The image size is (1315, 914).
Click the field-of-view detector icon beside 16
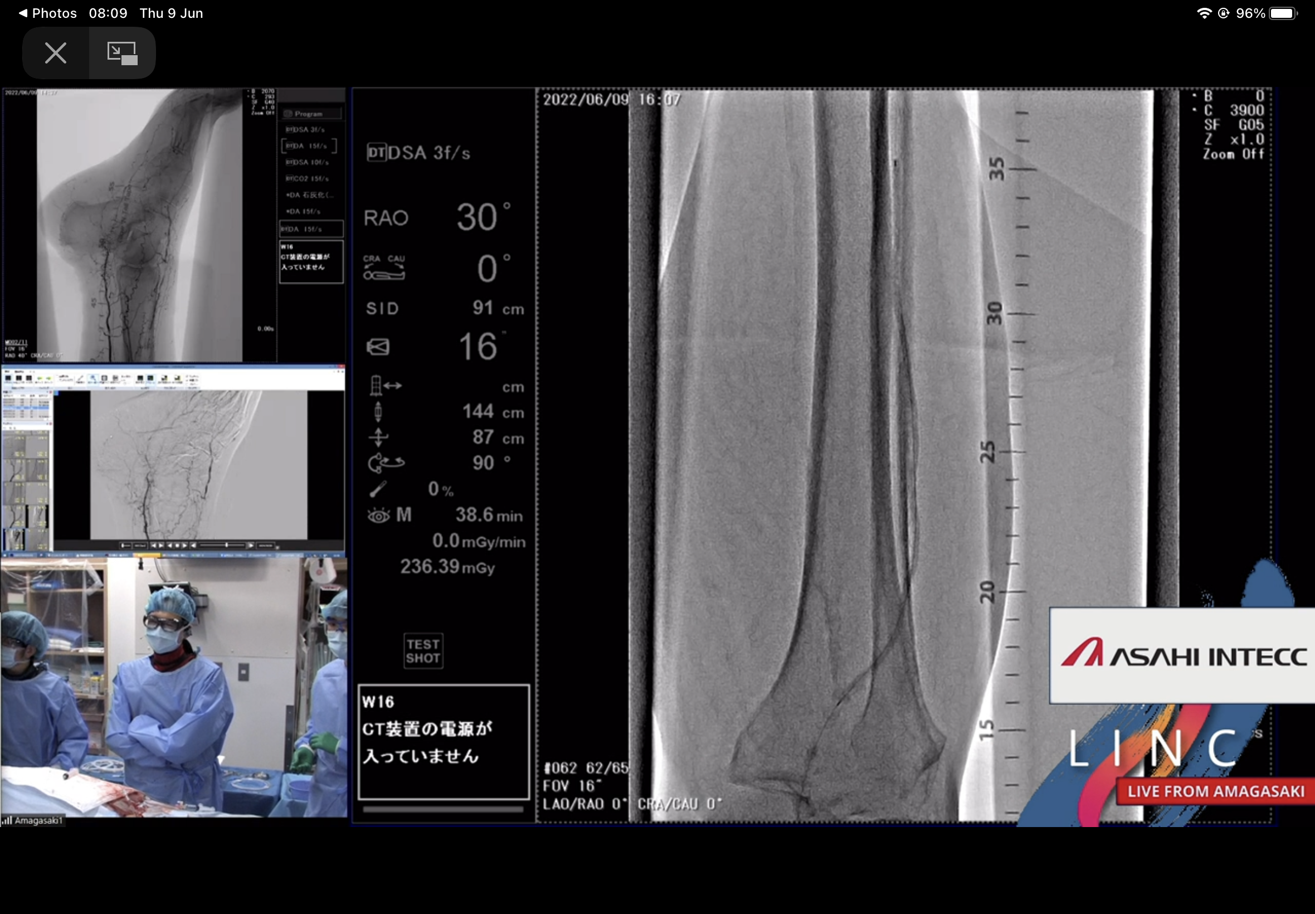click(x=378, y=347)
